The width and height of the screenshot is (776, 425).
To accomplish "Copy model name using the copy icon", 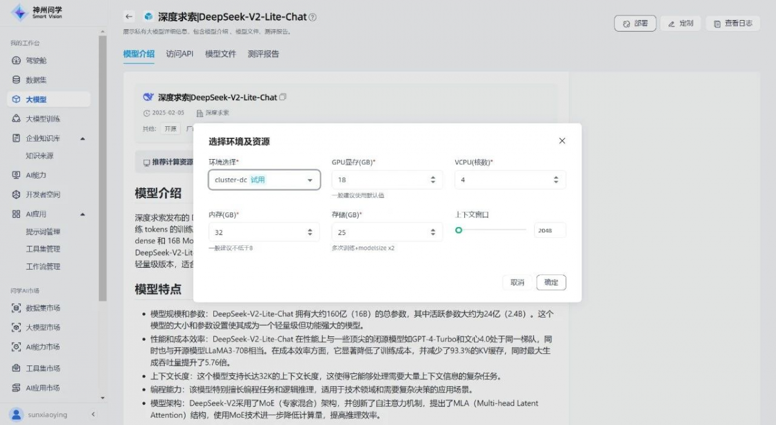I will [x=283, y=96].
